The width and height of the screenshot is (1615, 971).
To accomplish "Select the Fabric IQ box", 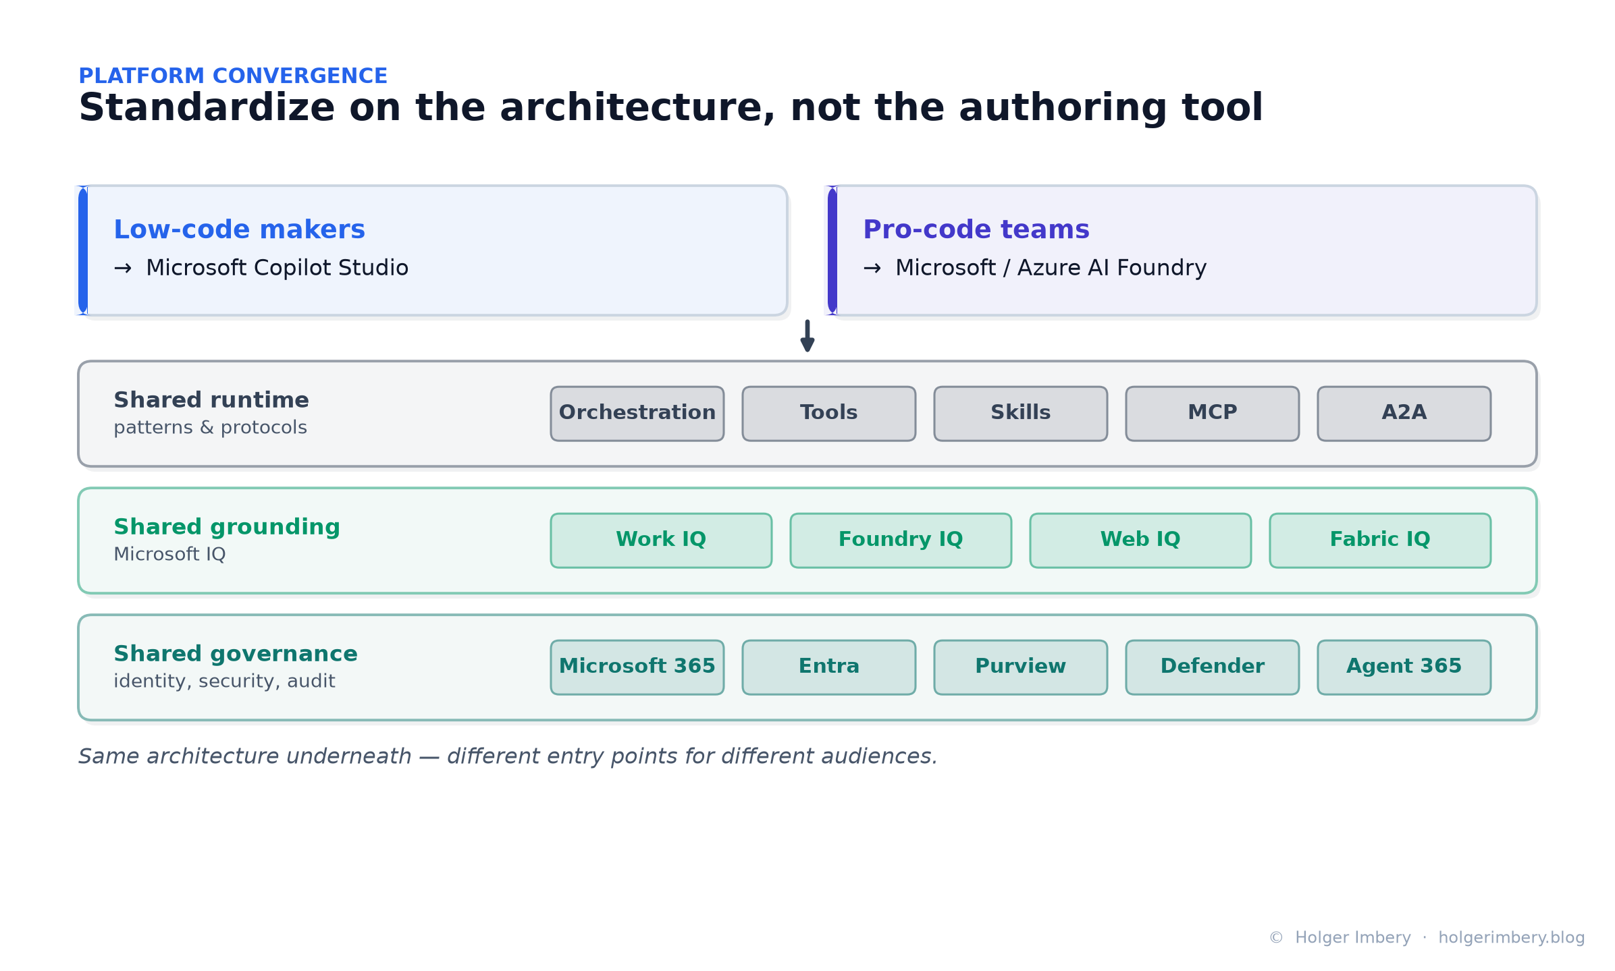I will pos(1380,540).
